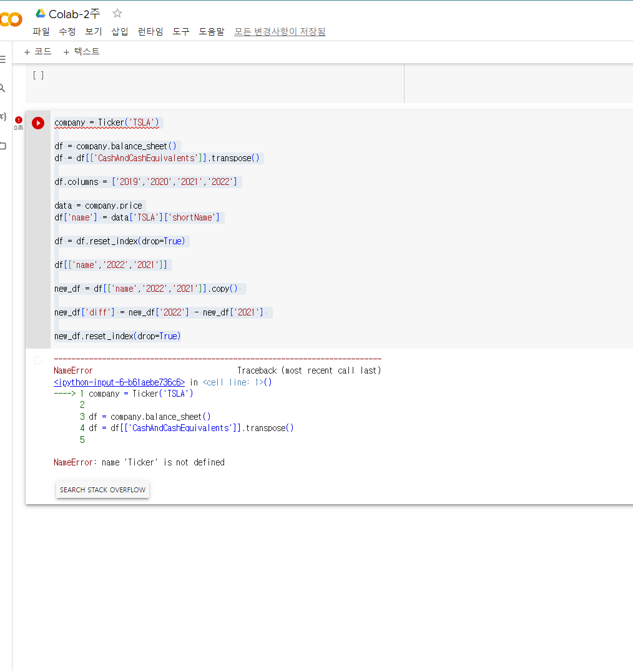Screen dimensions: 633x671
Task: Click the SEARCH STACK OVERFLOW button
Action: coord(102,490)
